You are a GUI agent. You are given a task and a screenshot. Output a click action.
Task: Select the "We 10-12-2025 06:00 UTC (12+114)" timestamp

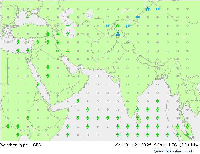pyautogui.click(x=157, y=145)
